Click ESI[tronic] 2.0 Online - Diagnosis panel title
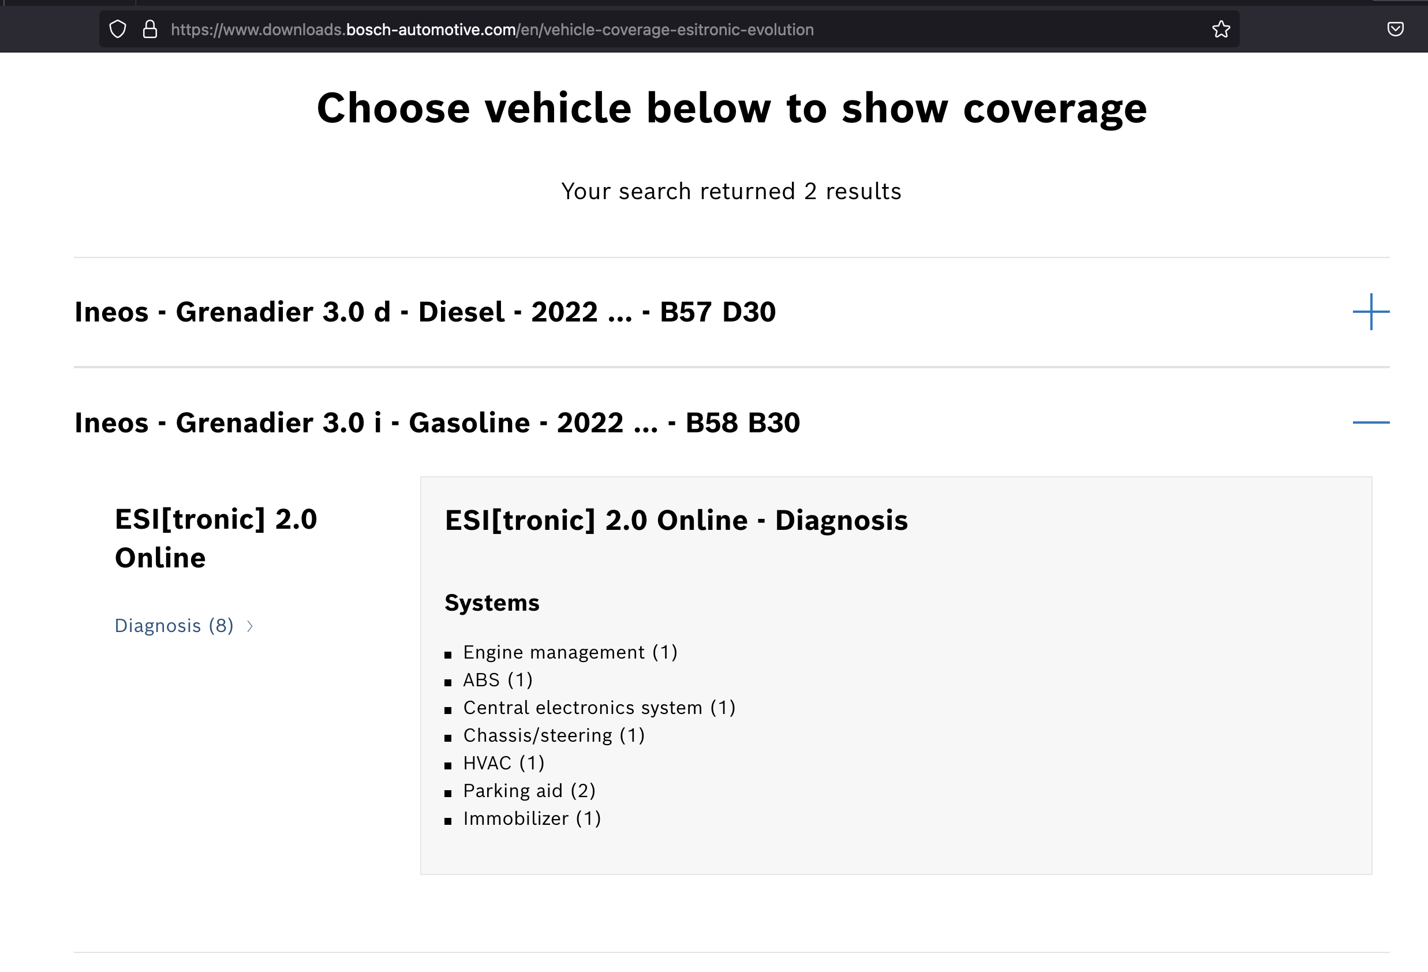Screen dimensions: 1428x972 pos(676,521)
